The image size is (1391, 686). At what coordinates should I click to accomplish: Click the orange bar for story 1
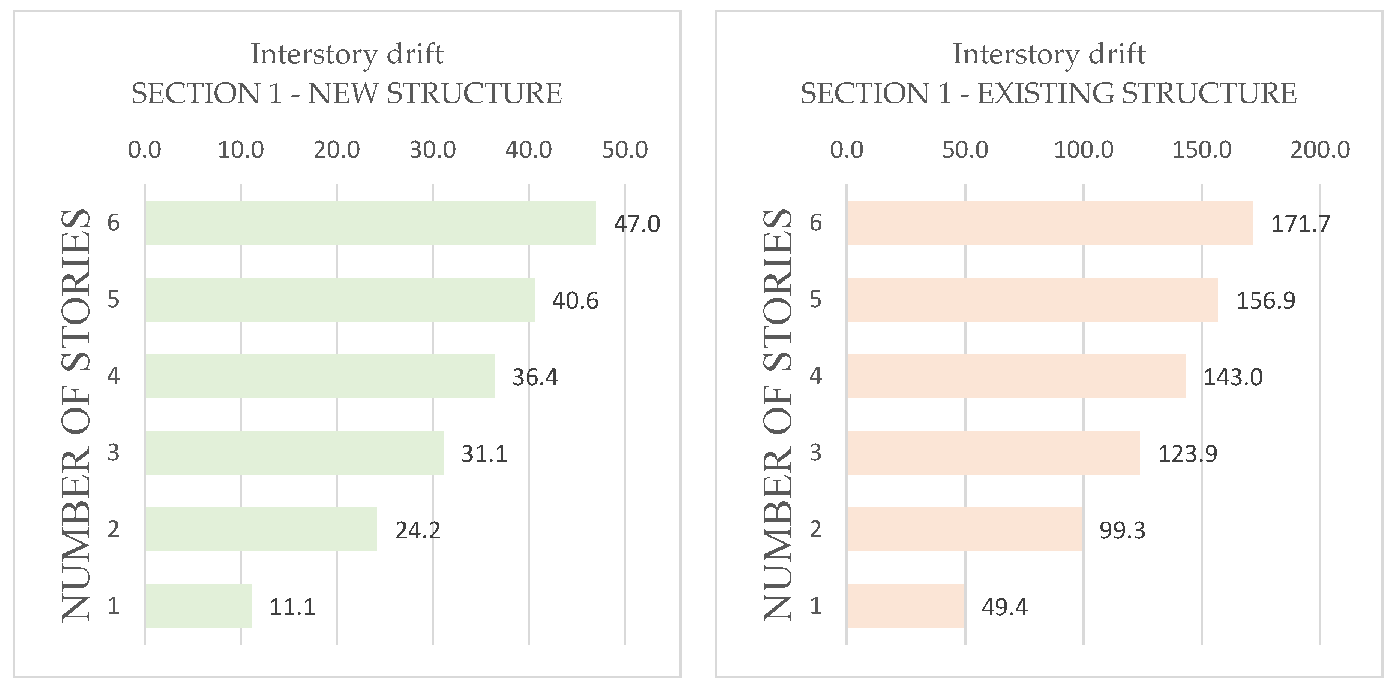(x=906, y=606)
